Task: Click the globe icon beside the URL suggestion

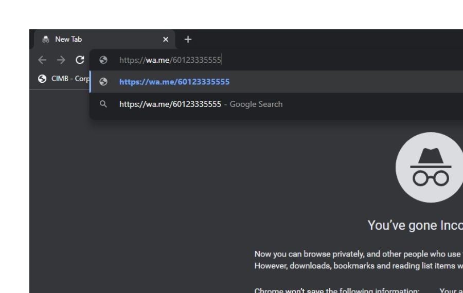Action: pyautogui.click(x=103, y=82)
